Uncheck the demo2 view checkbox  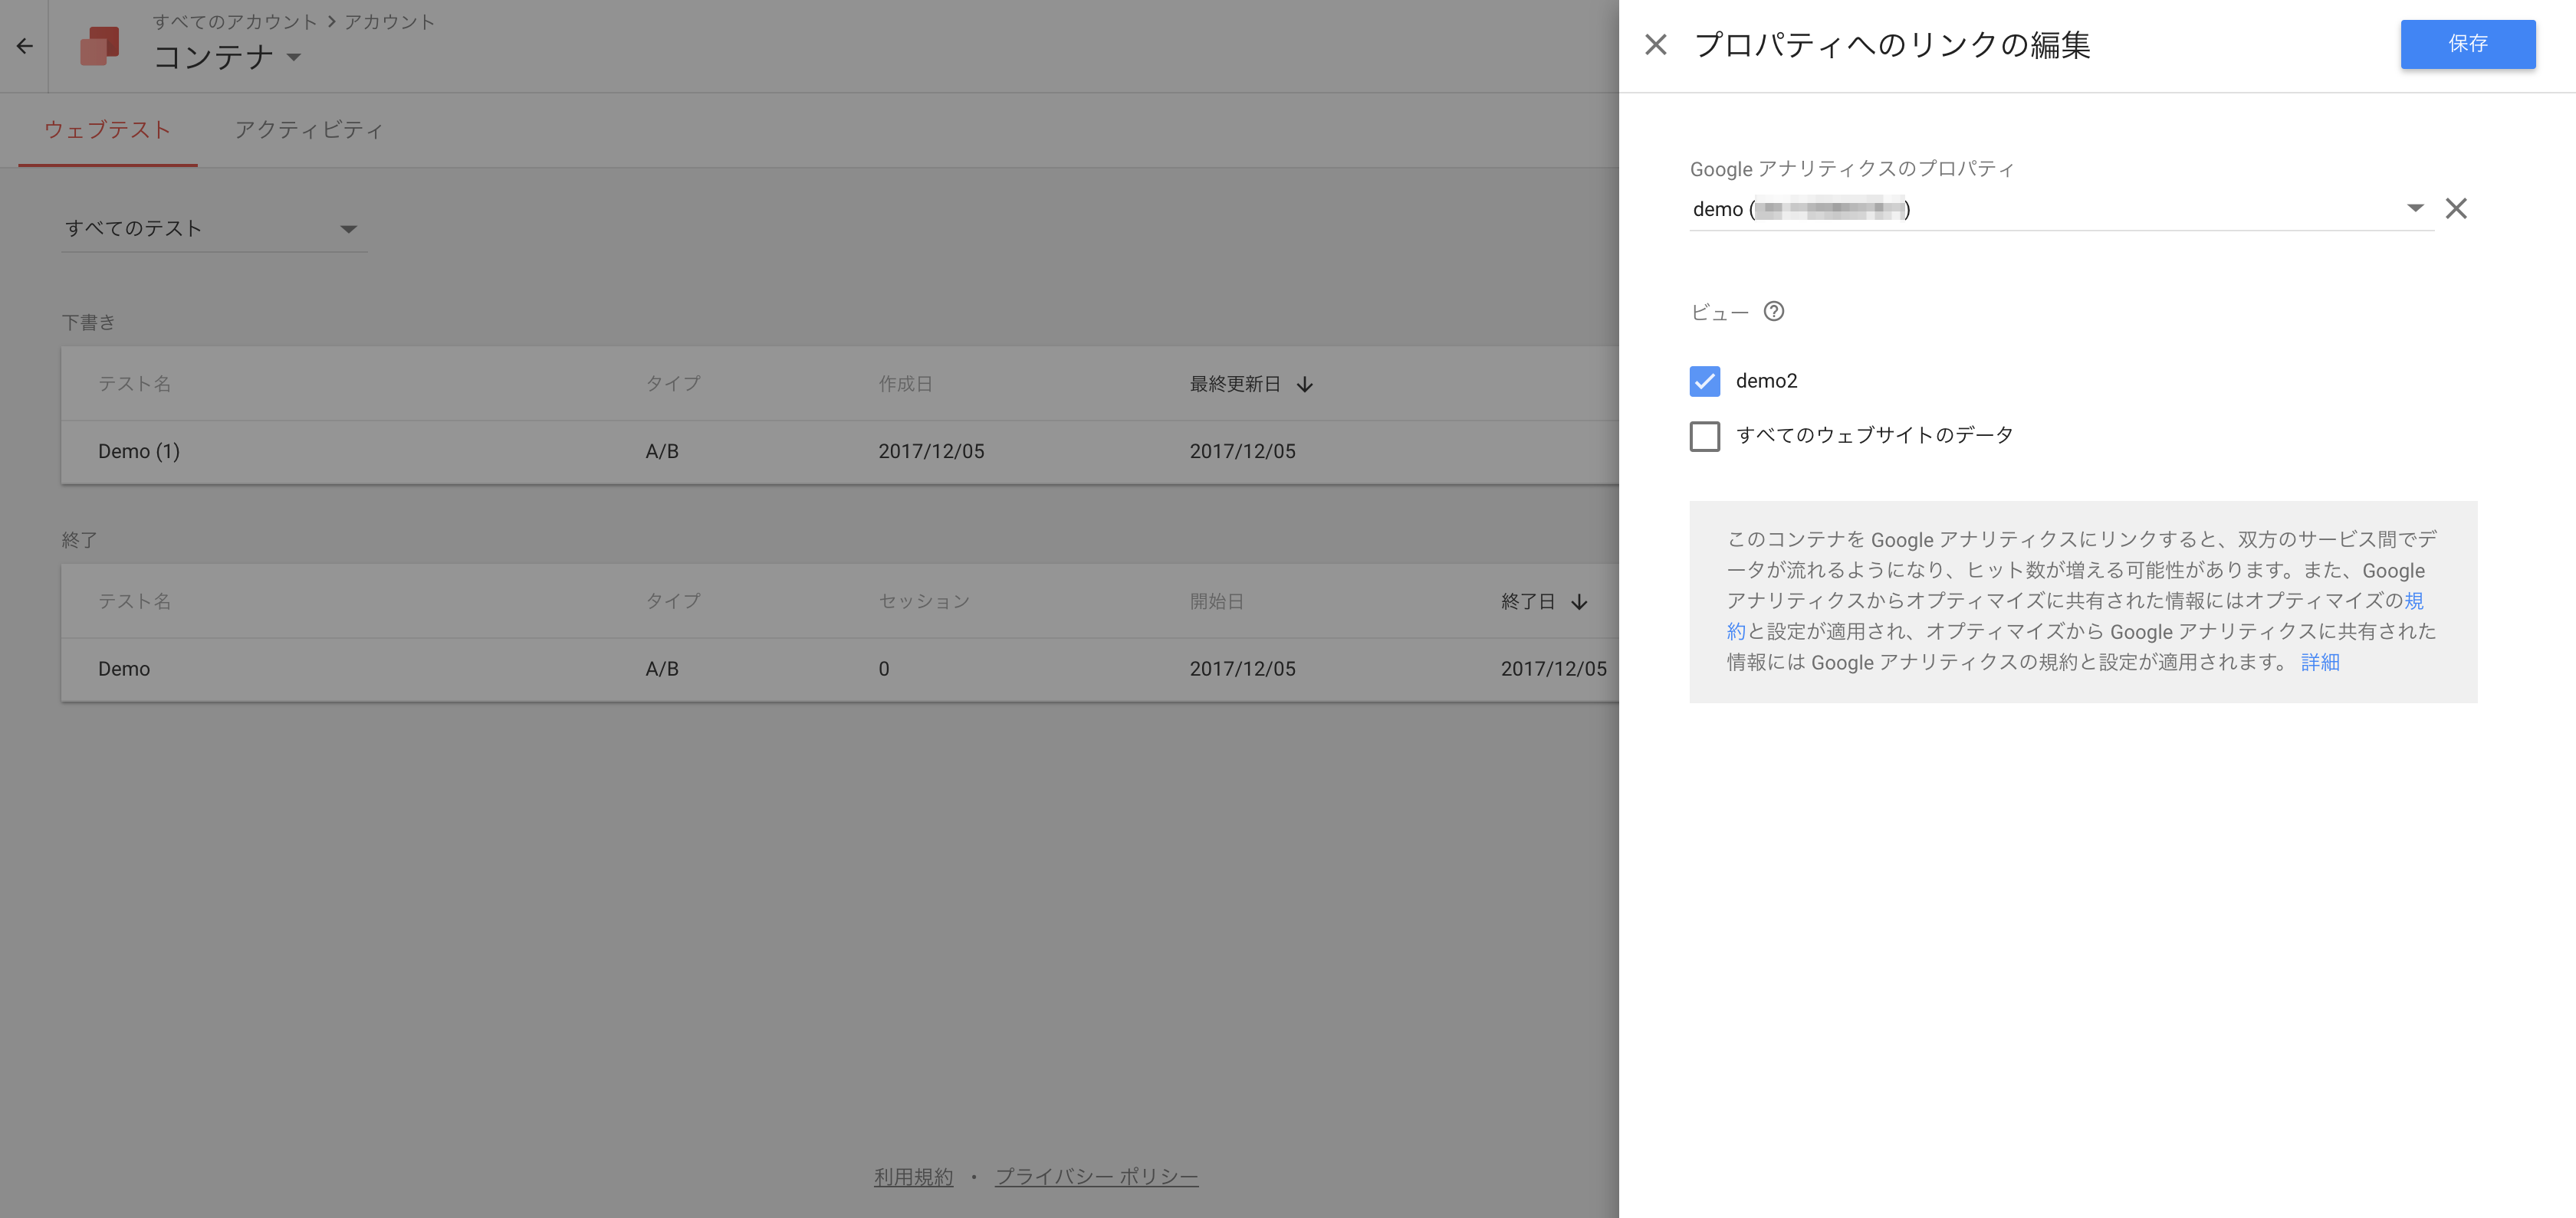(x=1704, y=381)
